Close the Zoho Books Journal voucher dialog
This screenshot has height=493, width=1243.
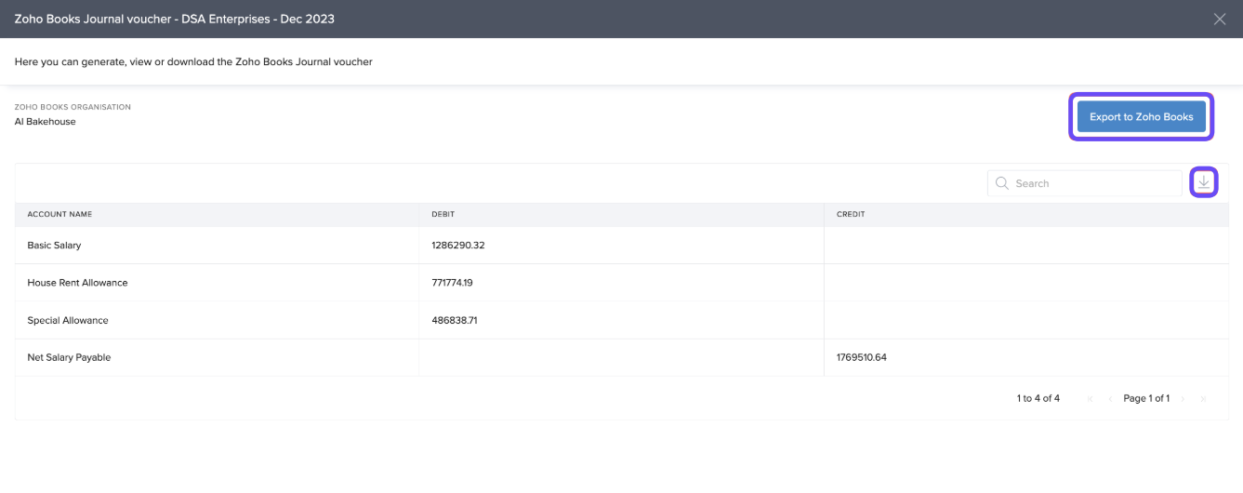tap(1220, 19)
